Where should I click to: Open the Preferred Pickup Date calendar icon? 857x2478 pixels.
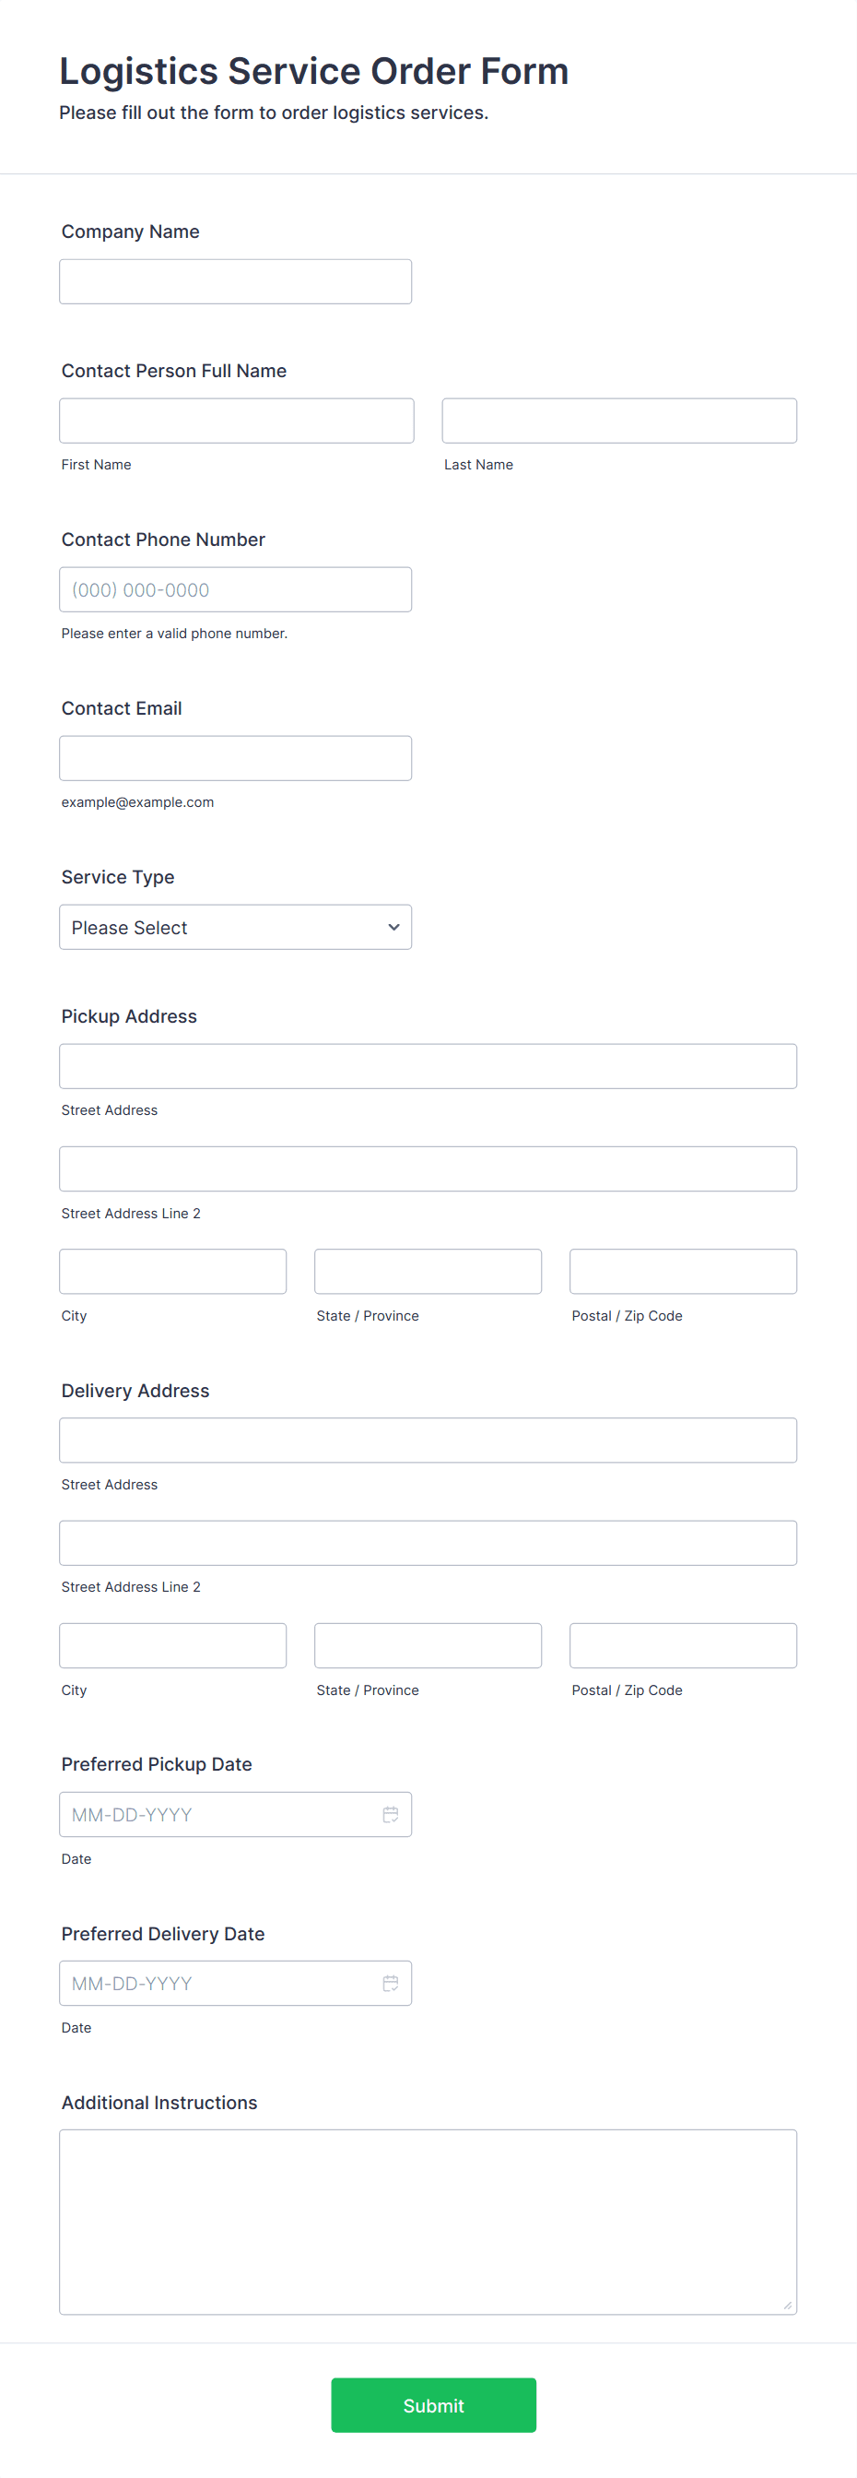click(390, 1814)
